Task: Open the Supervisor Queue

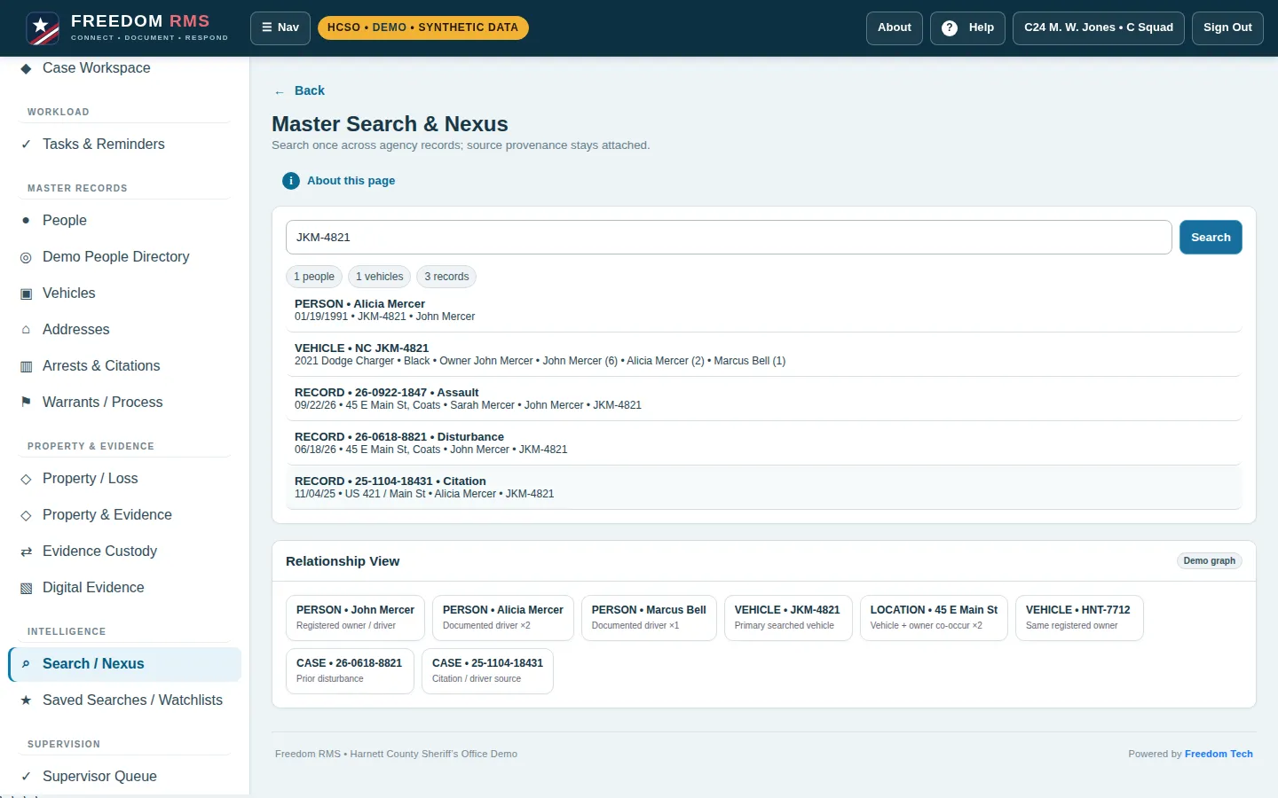Action: pos(124,777)
